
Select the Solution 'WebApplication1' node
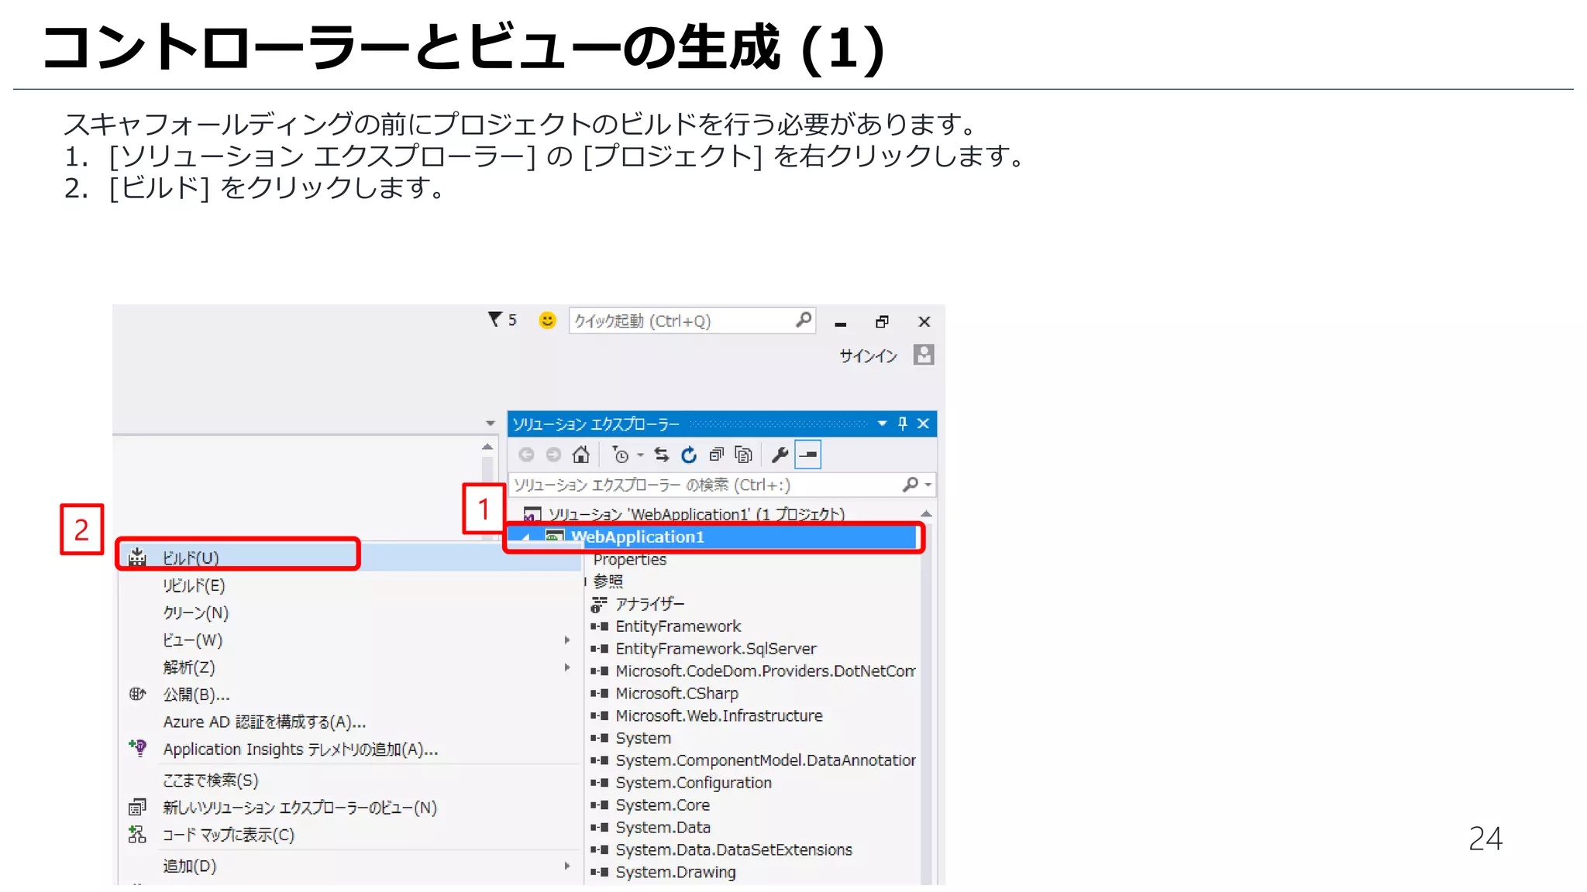(x=696, y=514)
